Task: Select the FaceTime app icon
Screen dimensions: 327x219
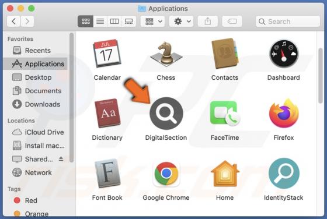Action: click(x=225, y=114)
